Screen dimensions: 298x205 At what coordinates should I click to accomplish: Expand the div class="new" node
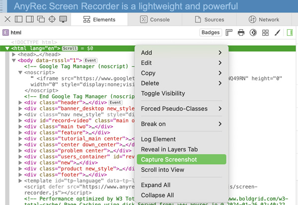(20, 163)
